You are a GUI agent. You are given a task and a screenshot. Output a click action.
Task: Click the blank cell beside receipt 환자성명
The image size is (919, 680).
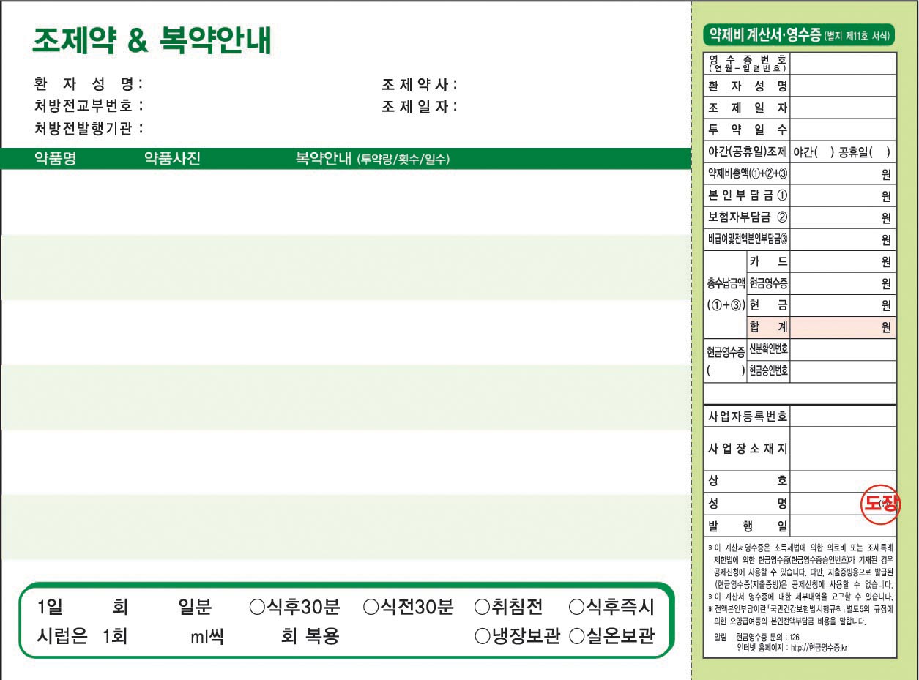[843, 86]
